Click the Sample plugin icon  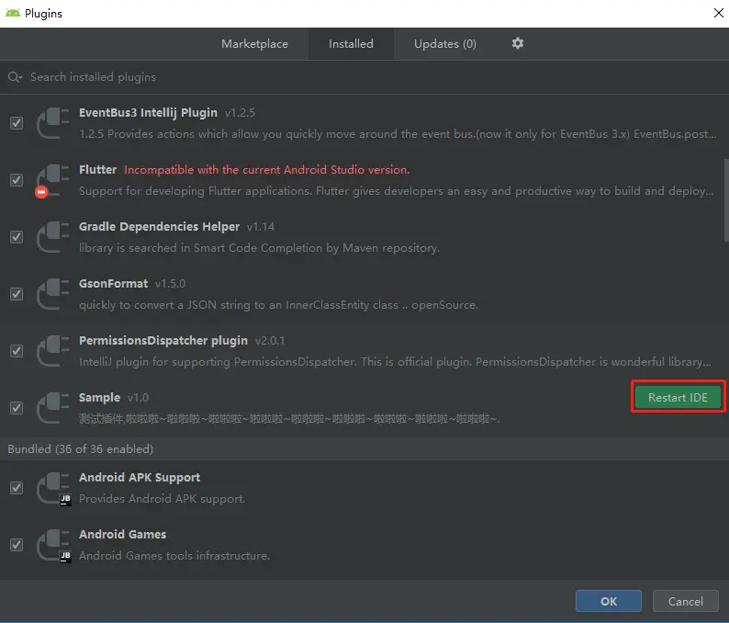point(53,408)
